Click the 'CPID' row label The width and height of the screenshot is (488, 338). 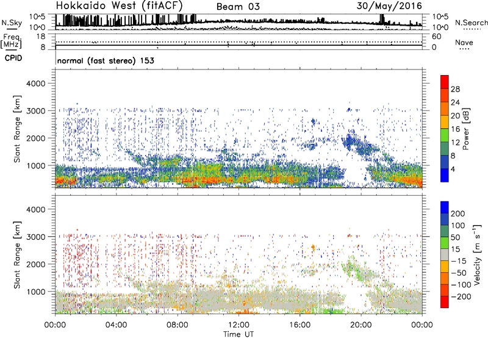point(13,58)
